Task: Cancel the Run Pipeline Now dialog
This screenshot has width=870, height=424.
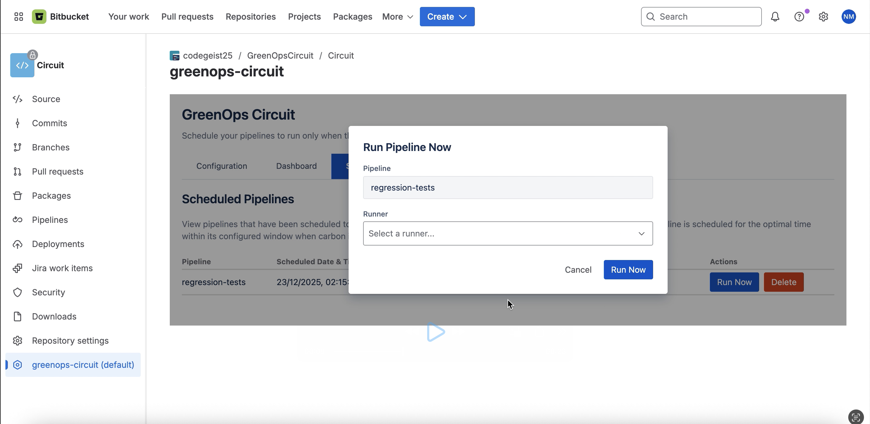Action: coord(578,270)
